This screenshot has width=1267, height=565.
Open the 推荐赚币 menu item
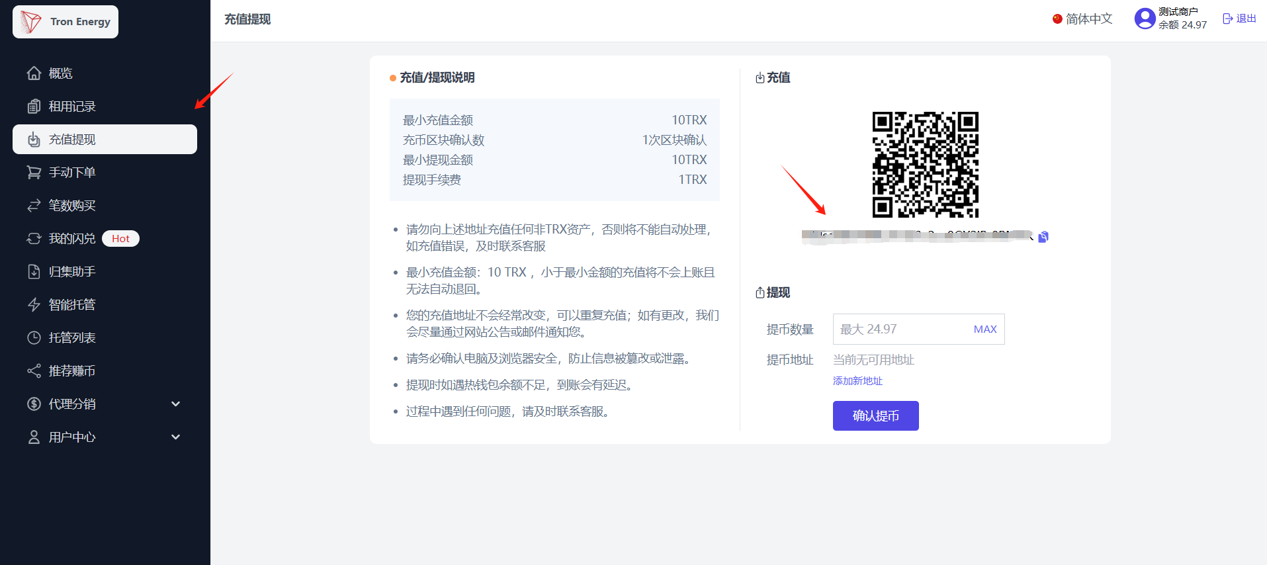105,371
